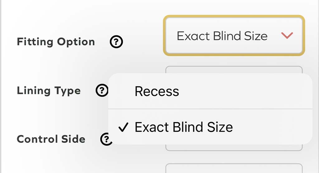Viewport: 319px width, 173px height.
Task: Click the divider line between the two popup options
Action: click(x=210, y=109)
